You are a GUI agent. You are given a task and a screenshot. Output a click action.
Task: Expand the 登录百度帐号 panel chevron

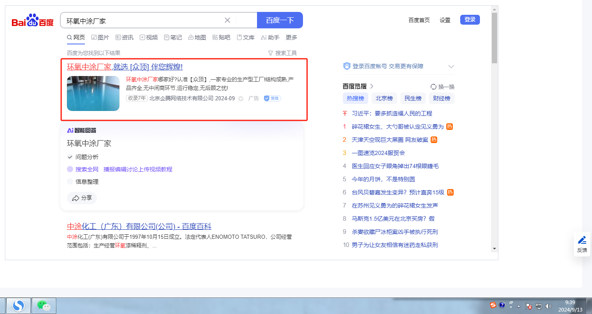(x=451, y=67)
